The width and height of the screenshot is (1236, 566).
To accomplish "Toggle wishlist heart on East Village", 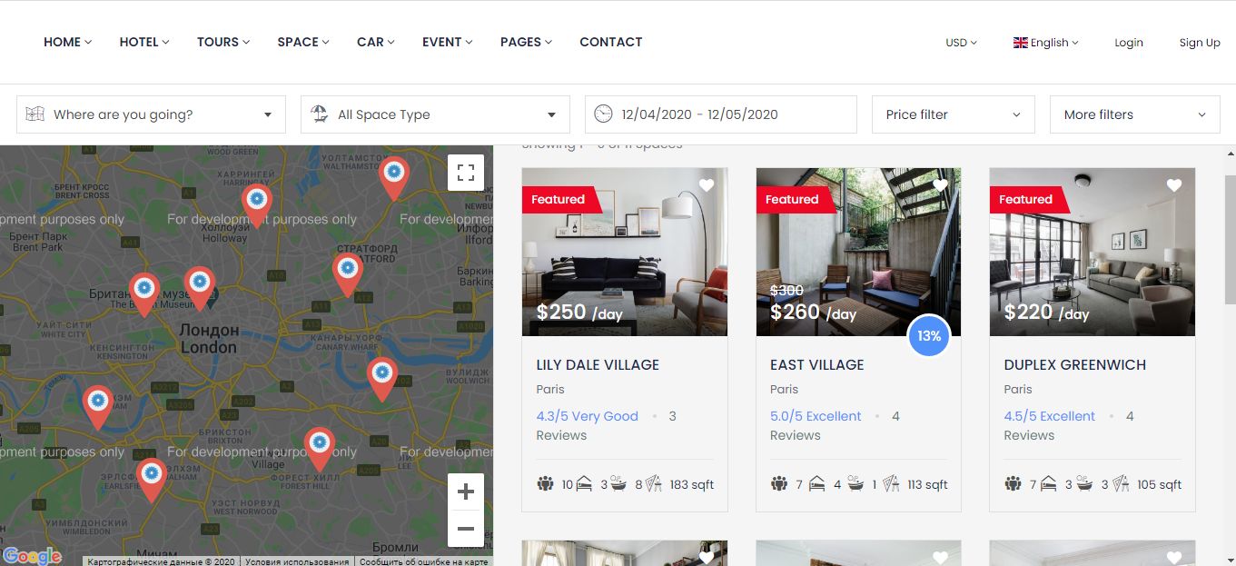I will [x=940, y=185].
